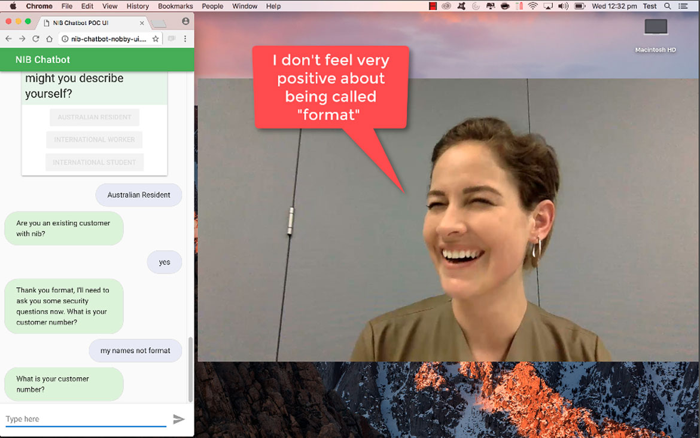The width and height of the screenshot is (700, 438).
Task: Reload the chatbot page
Action: [36, 39]
